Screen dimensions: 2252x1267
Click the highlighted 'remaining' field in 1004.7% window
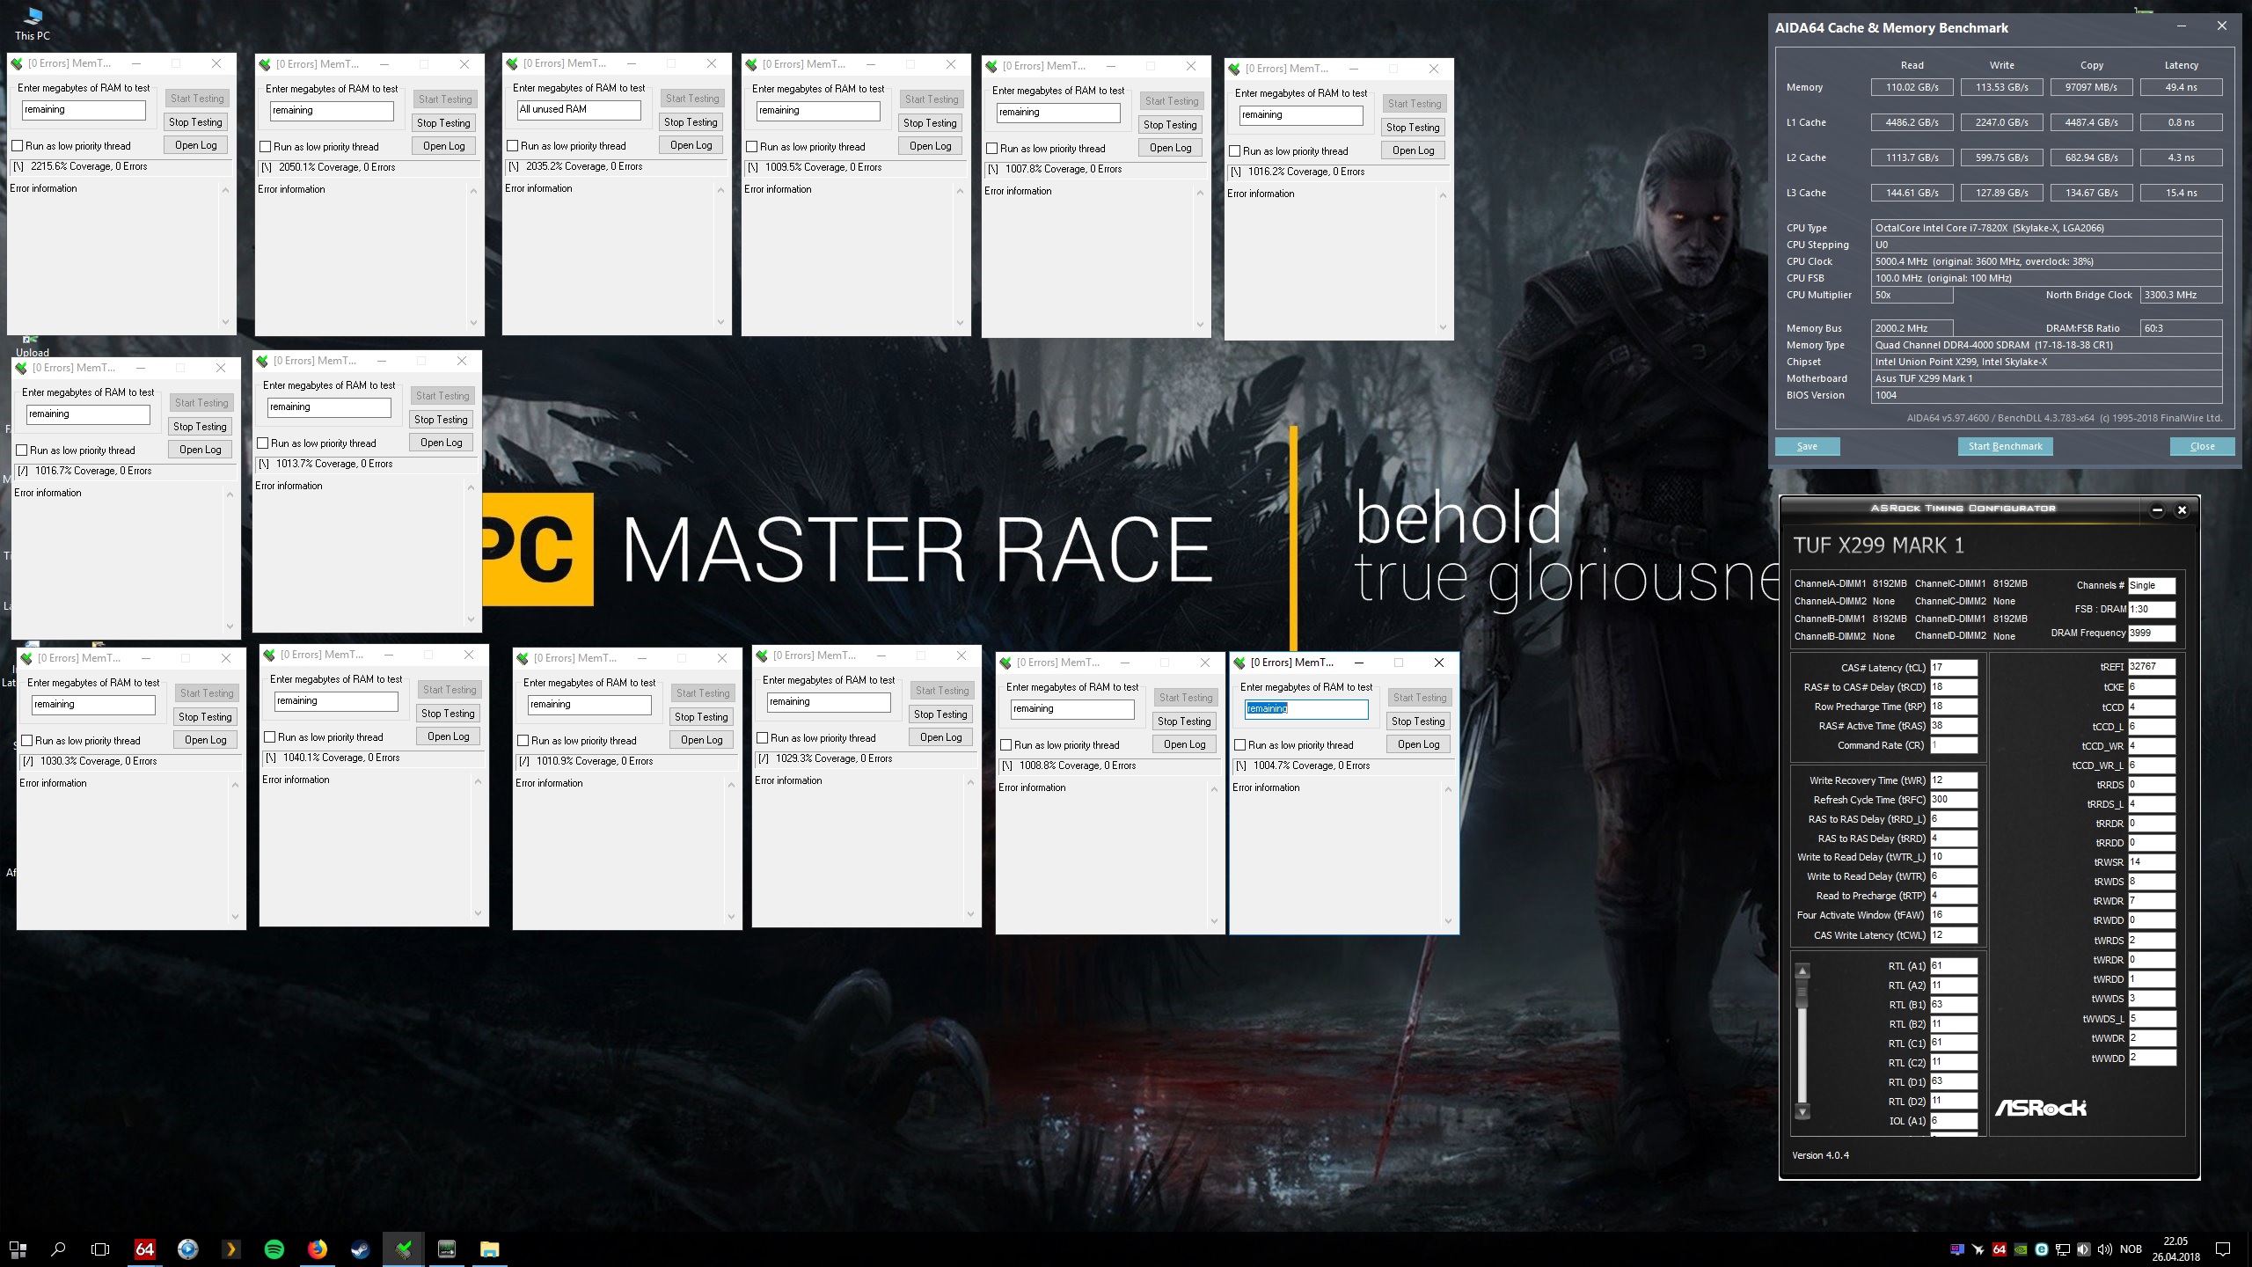1306,709
